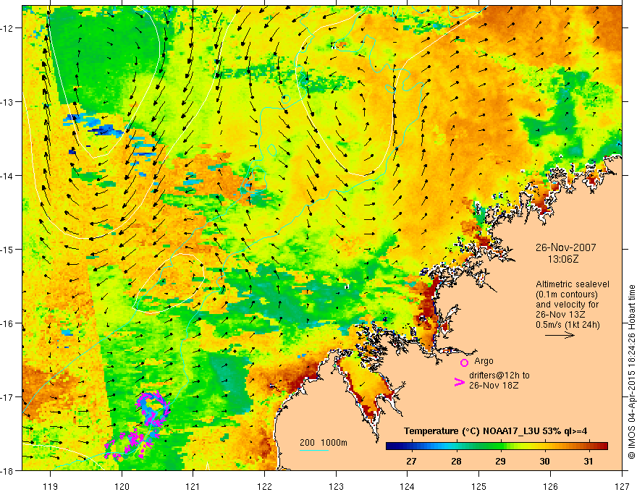This screenshot has height=492, width=637.
Task: Click the 'Altimetric sealevel' legend text
Action: (573, 284)
